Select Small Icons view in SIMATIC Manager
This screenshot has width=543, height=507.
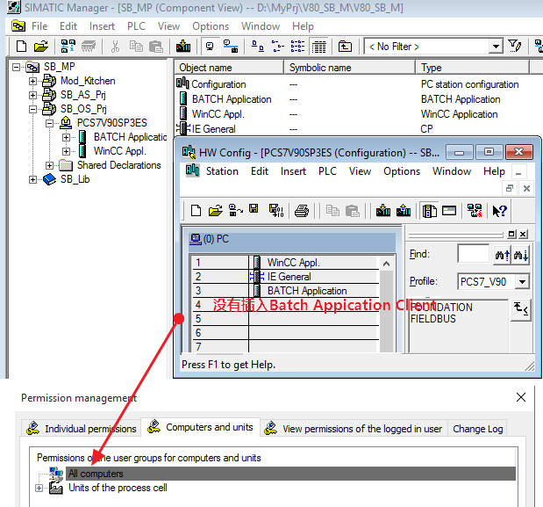click(277, 46)
